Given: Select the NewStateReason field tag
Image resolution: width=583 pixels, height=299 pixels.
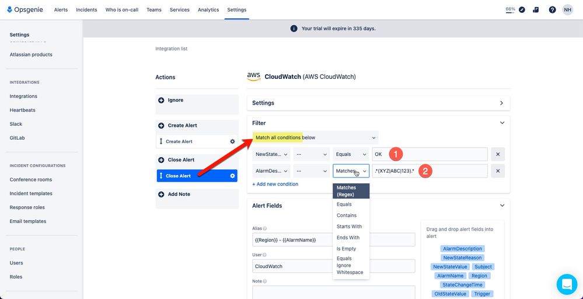Looking at the screenshot, I should pos(463,258).
